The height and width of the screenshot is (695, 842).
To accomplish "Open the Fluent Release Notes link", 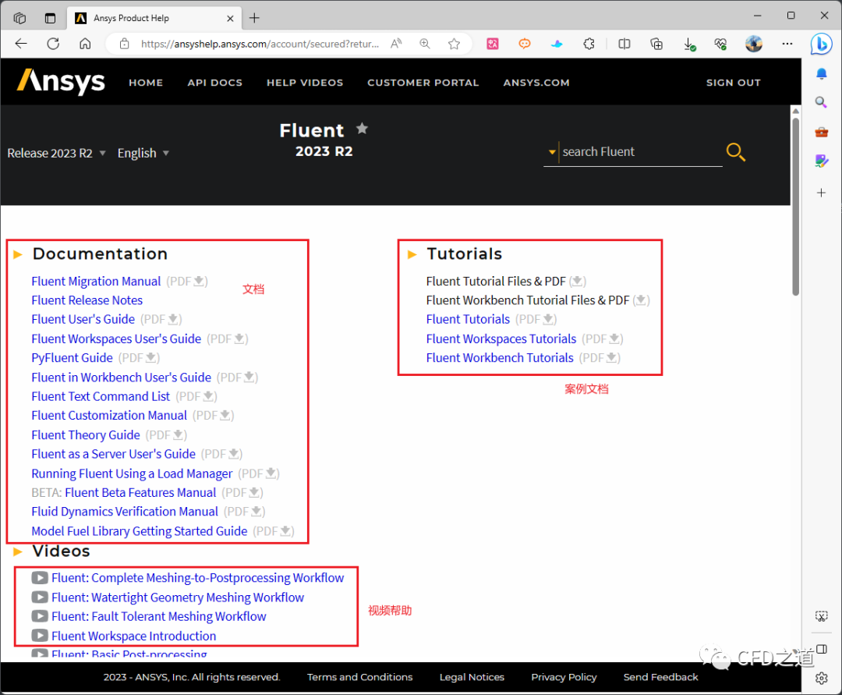I will [87, 300].
